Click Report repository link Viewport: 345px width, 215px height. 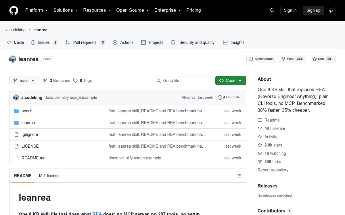coord(273,170)
